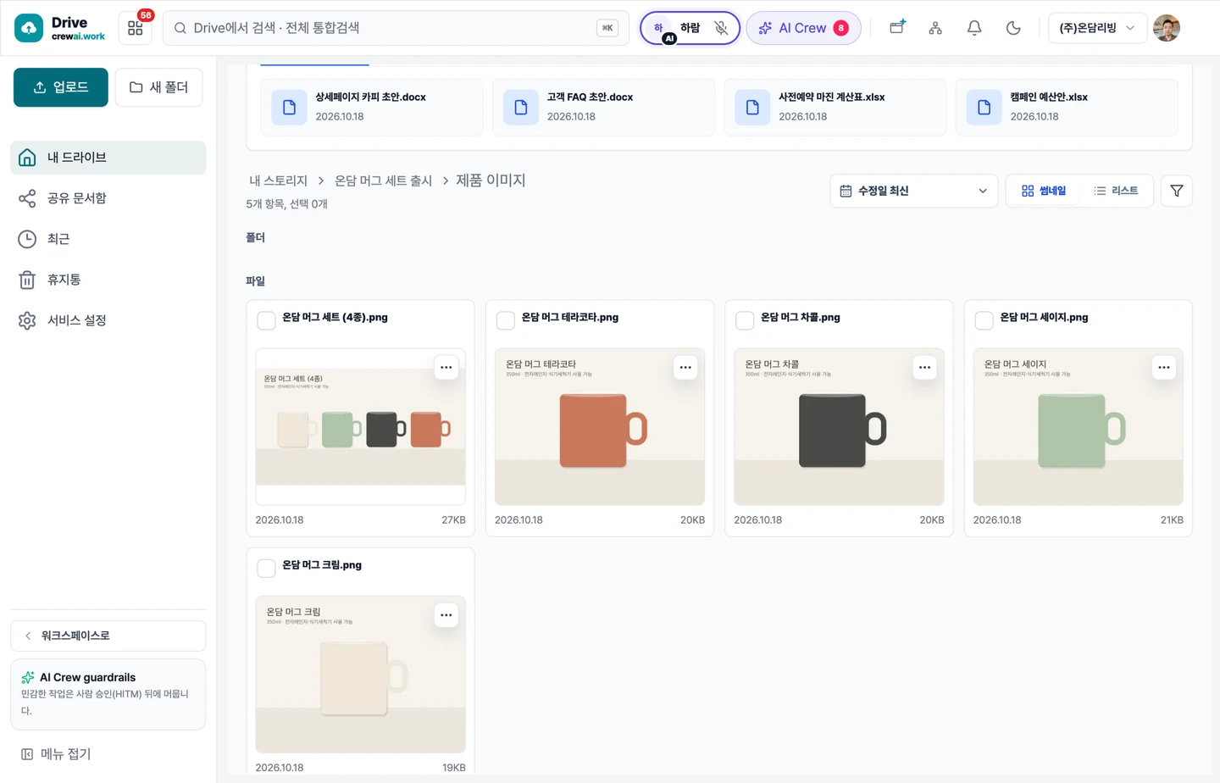Toggle the muted microphone icon

pyautogui.click(x=721, y=28)
